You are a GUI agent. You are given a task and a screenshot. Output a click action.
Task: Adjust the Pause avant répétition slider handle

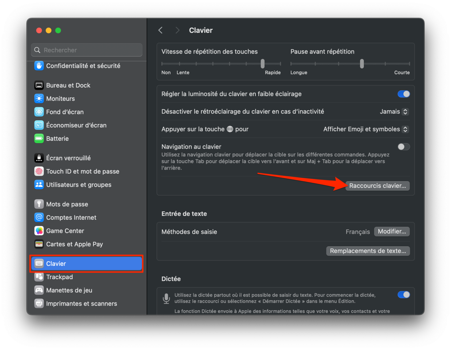tap(362, 64)
